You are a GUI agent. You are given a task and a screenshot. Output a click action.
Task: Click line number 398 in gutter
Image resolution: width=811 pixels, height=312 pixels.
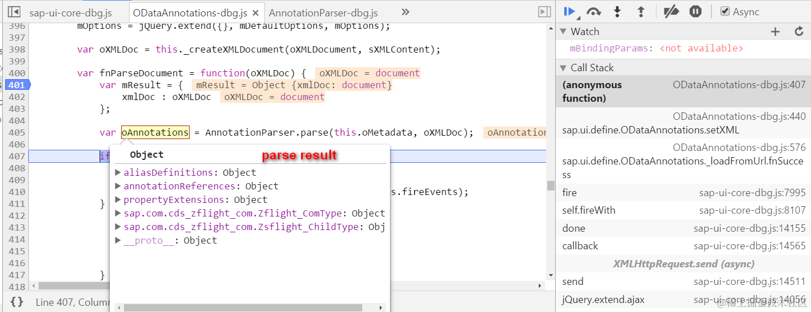tap(17, 49)
